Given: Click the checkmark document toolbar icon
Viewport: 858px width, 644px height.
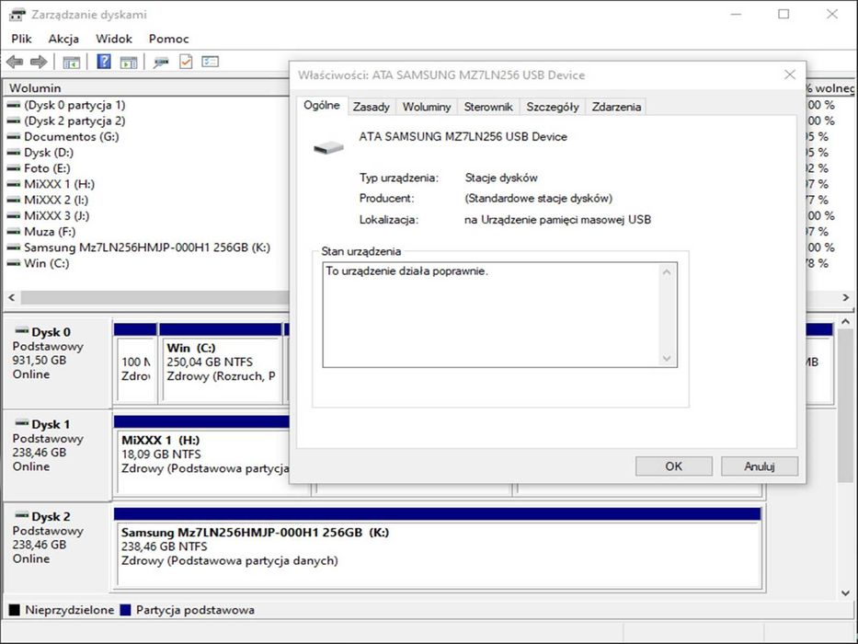Looking at the screenshot, I should pyautogui.click(x=186, y=62).
